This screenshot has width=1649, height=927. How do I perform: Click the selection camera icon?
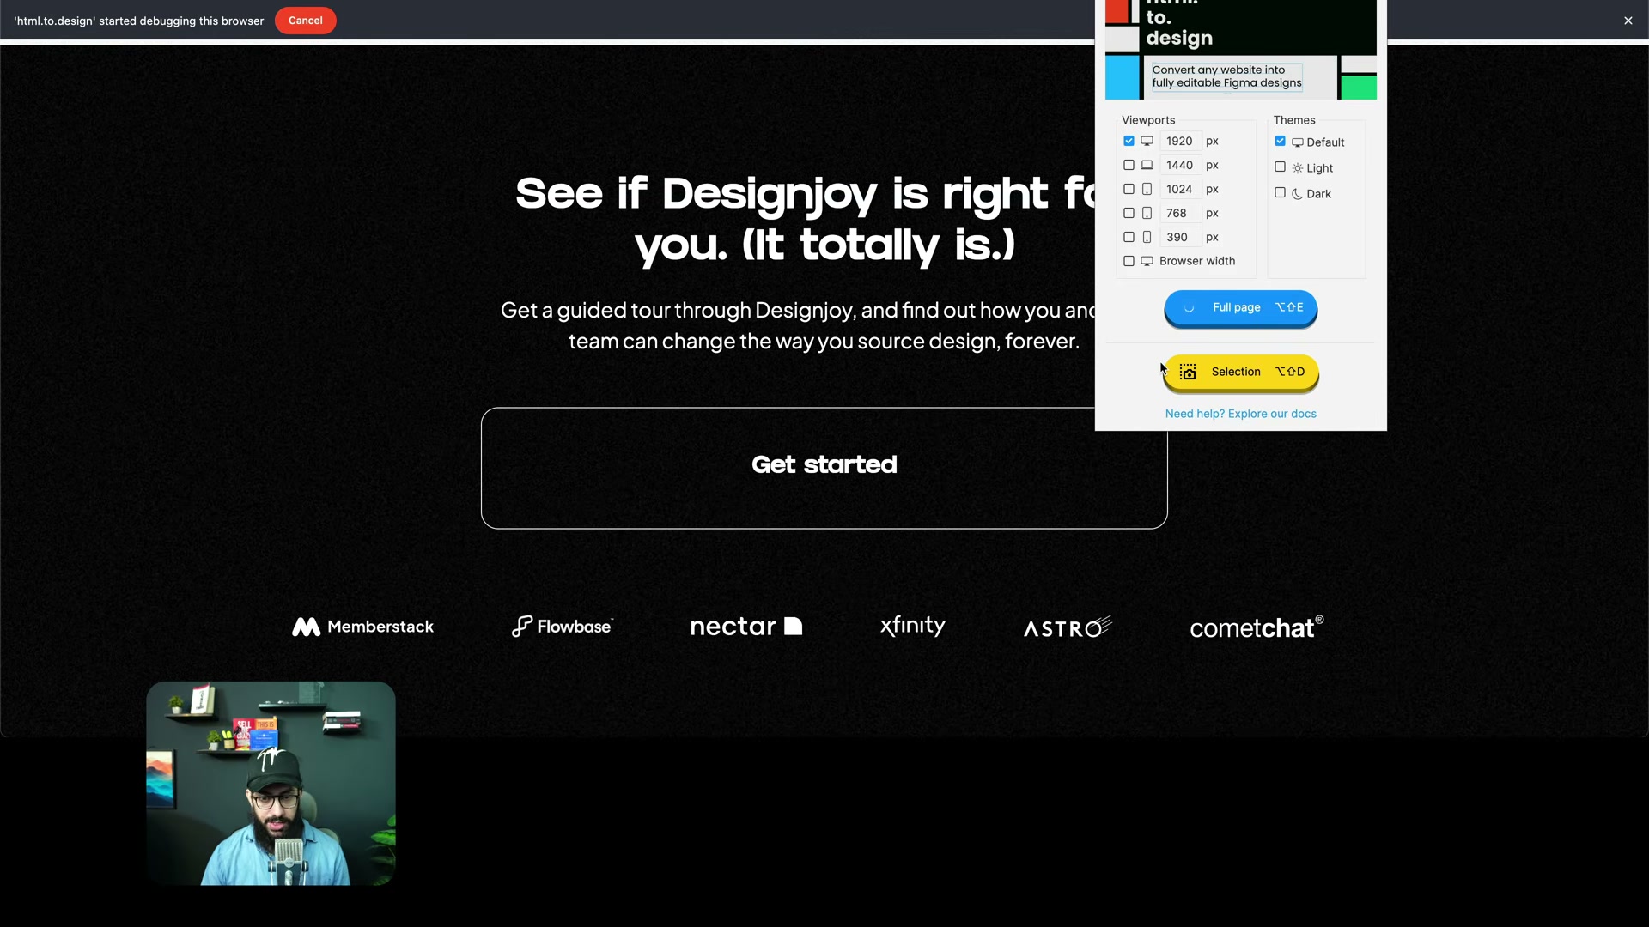pyautogui.click(x=1188, y=372)
